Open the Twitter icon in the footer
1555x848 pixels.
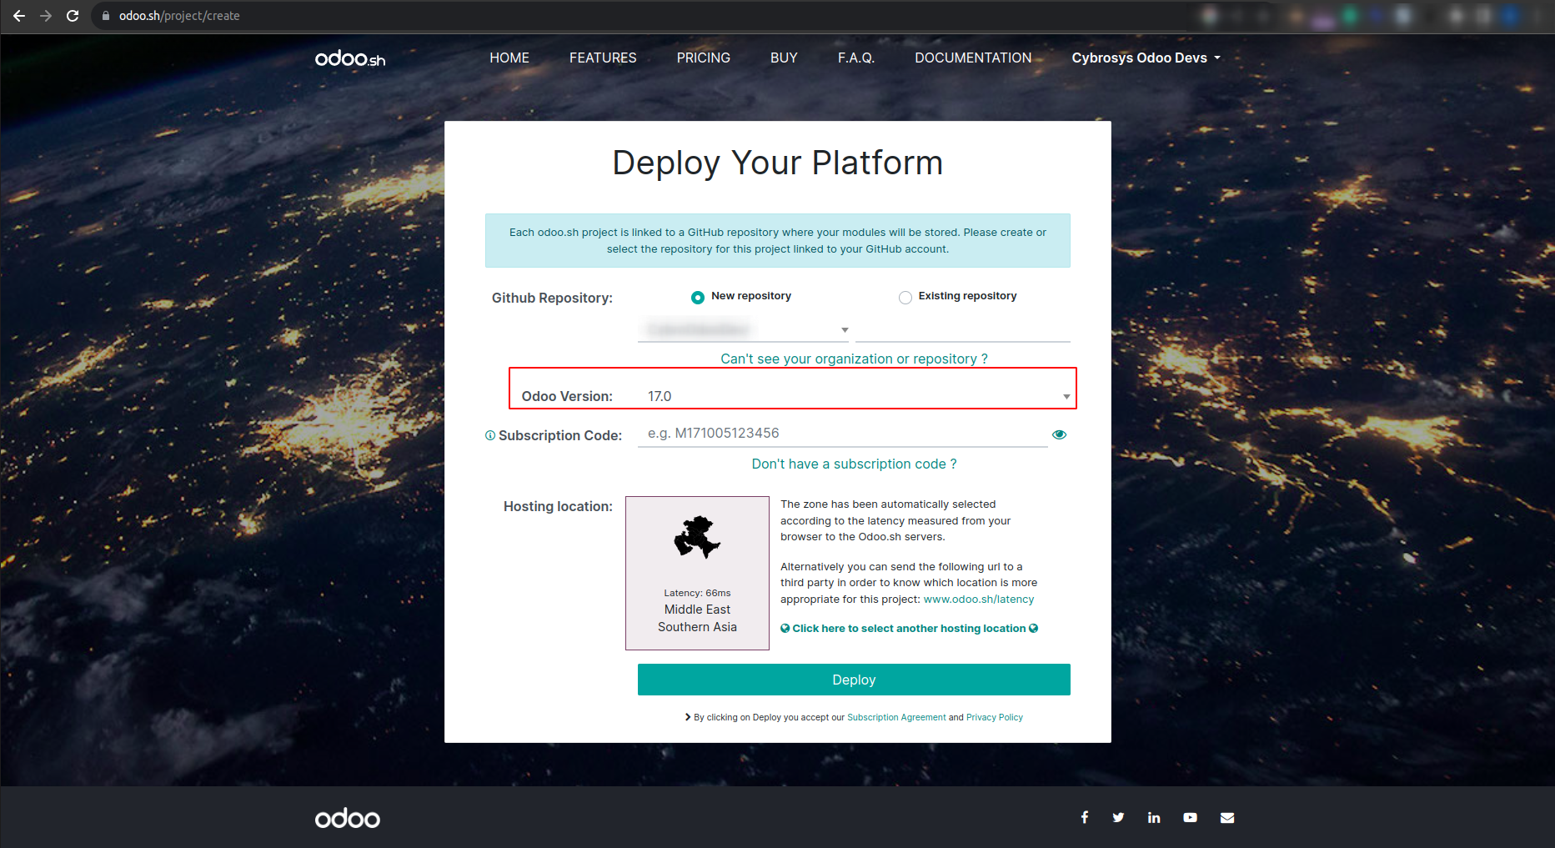click(x=1118, y=817)
